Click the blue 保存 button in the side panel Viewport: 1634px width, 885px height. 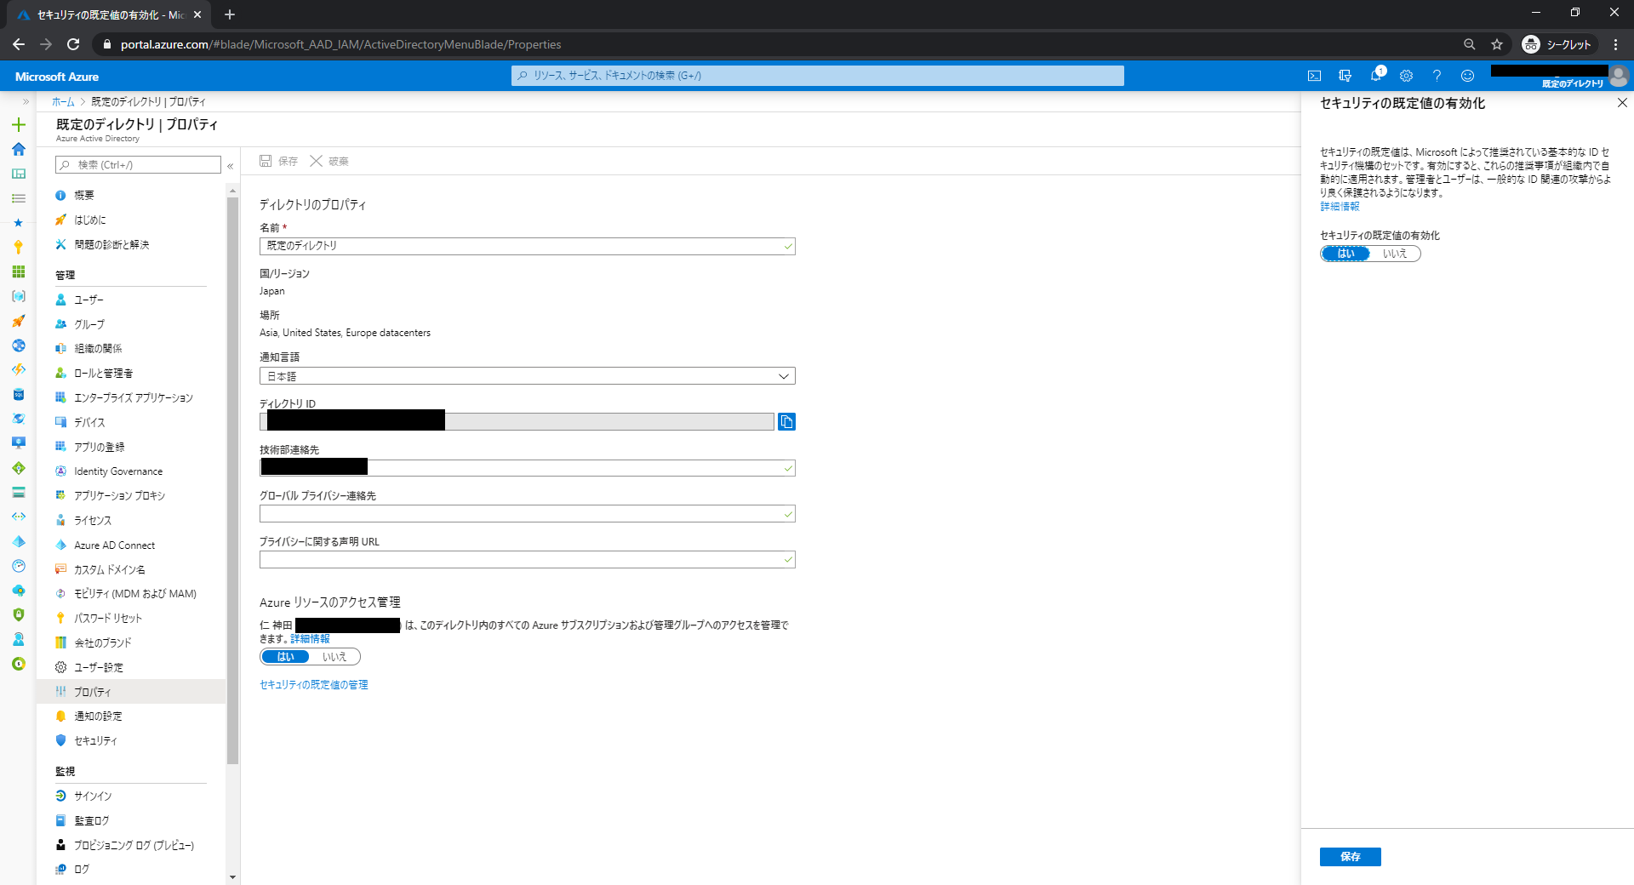pyautogui.click(x=1350, y=857)
